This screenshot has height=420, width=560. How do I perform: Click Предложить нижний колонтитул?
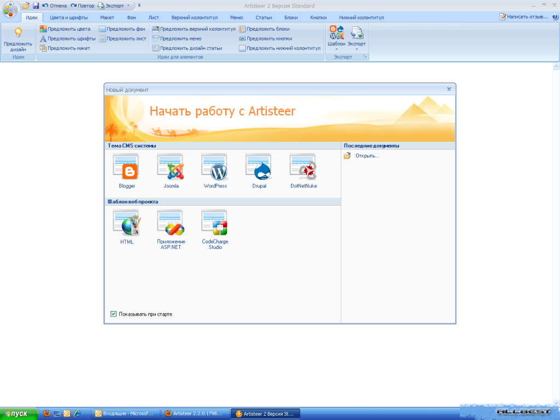pyautogui.click(x=280, y=48)
